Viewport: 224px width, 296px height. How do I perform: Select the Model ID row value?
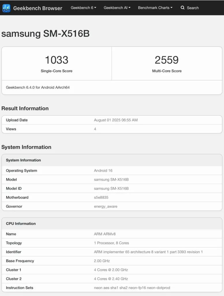[x=111, y=188]
